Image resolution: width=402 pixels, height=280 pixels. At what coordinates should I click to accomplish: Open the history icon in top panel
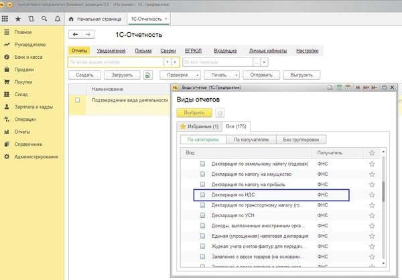(31, 19)
